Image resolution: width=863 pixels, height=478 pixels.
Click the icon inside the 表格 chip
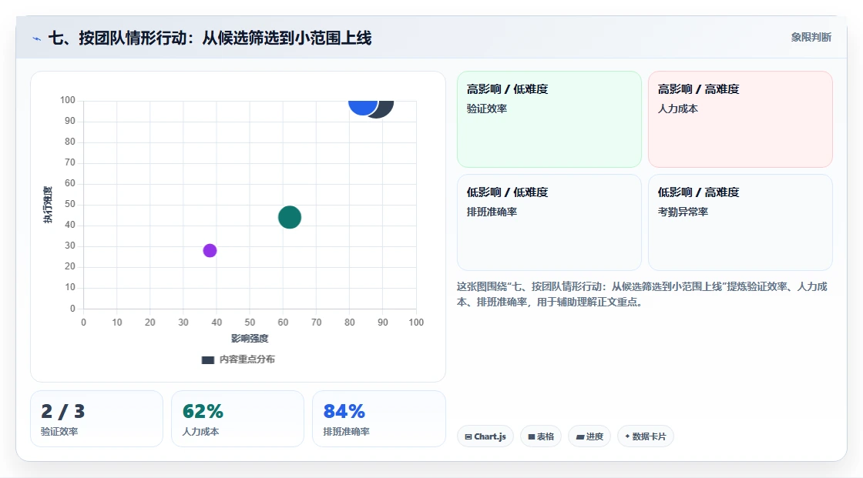point(532,436)
